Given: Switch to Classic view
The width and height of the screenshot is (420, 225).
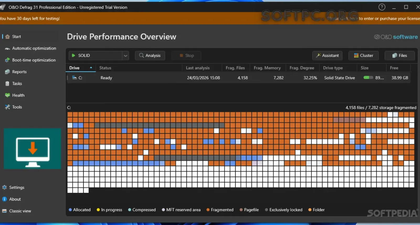Looking at the screenshot, I should (20, 211).
